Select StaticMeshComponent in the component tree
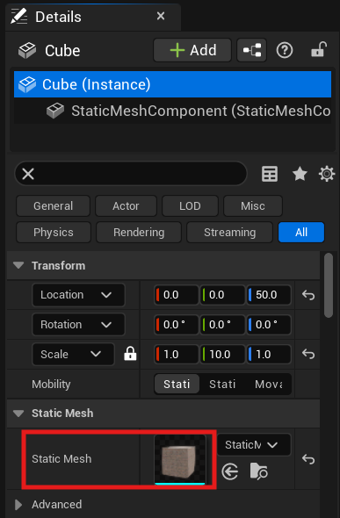 pos(188,111)
